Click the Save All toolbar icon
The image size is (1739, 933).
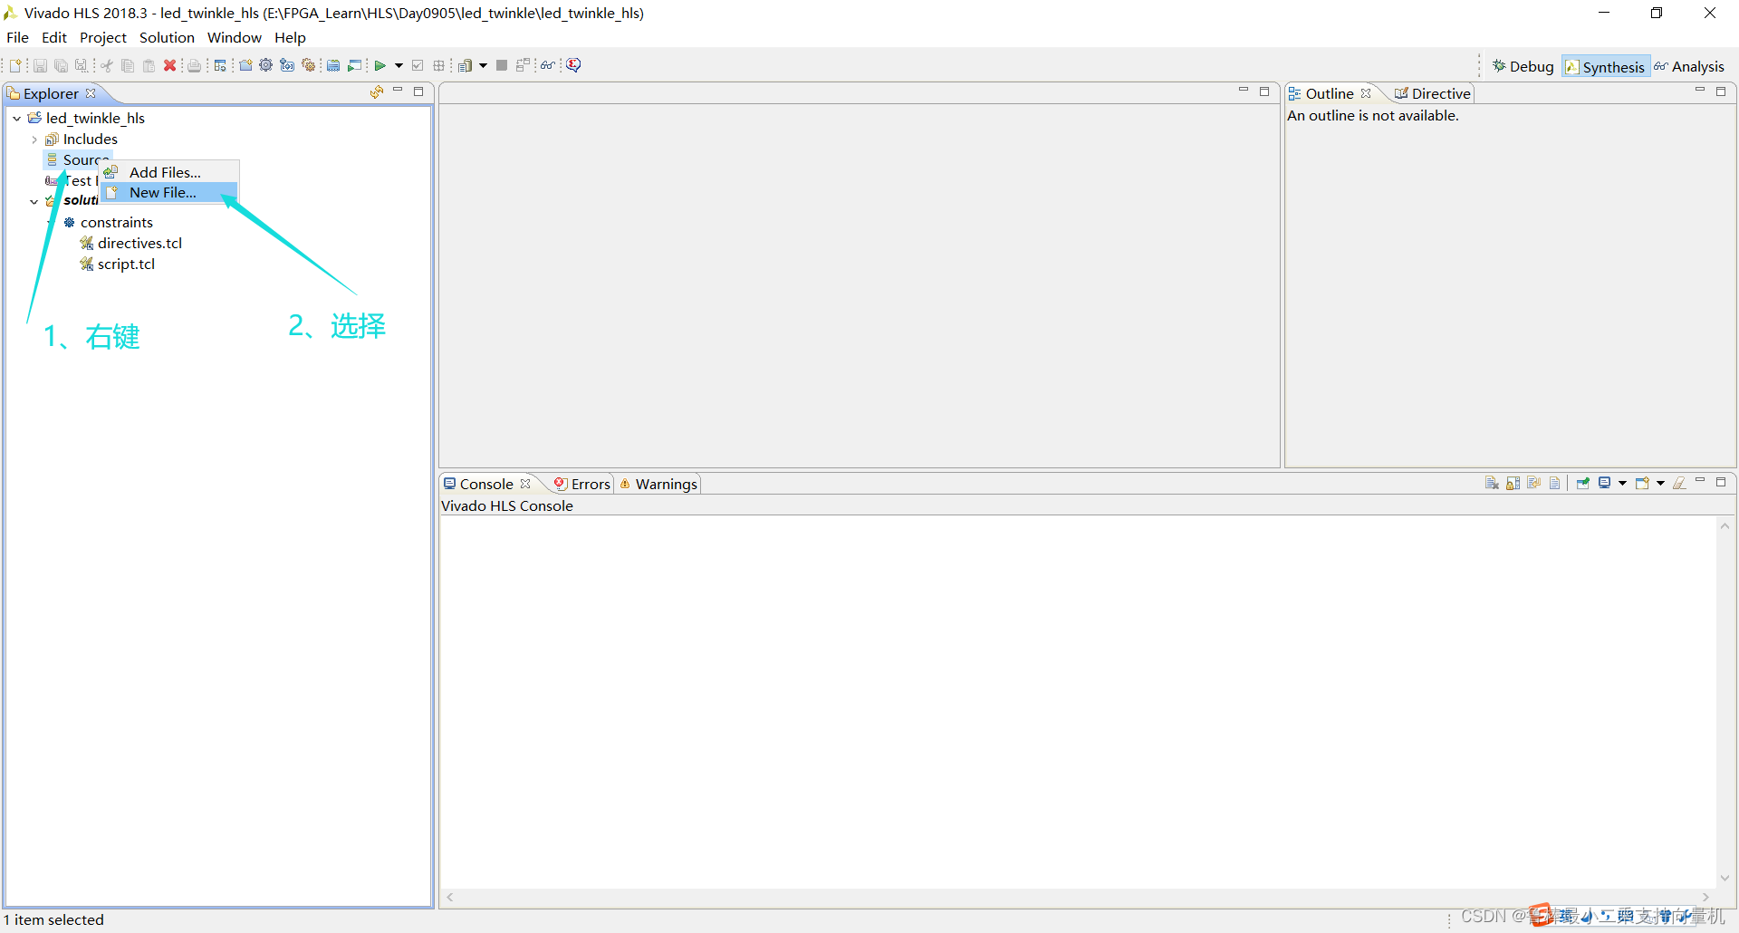point(61,65)
